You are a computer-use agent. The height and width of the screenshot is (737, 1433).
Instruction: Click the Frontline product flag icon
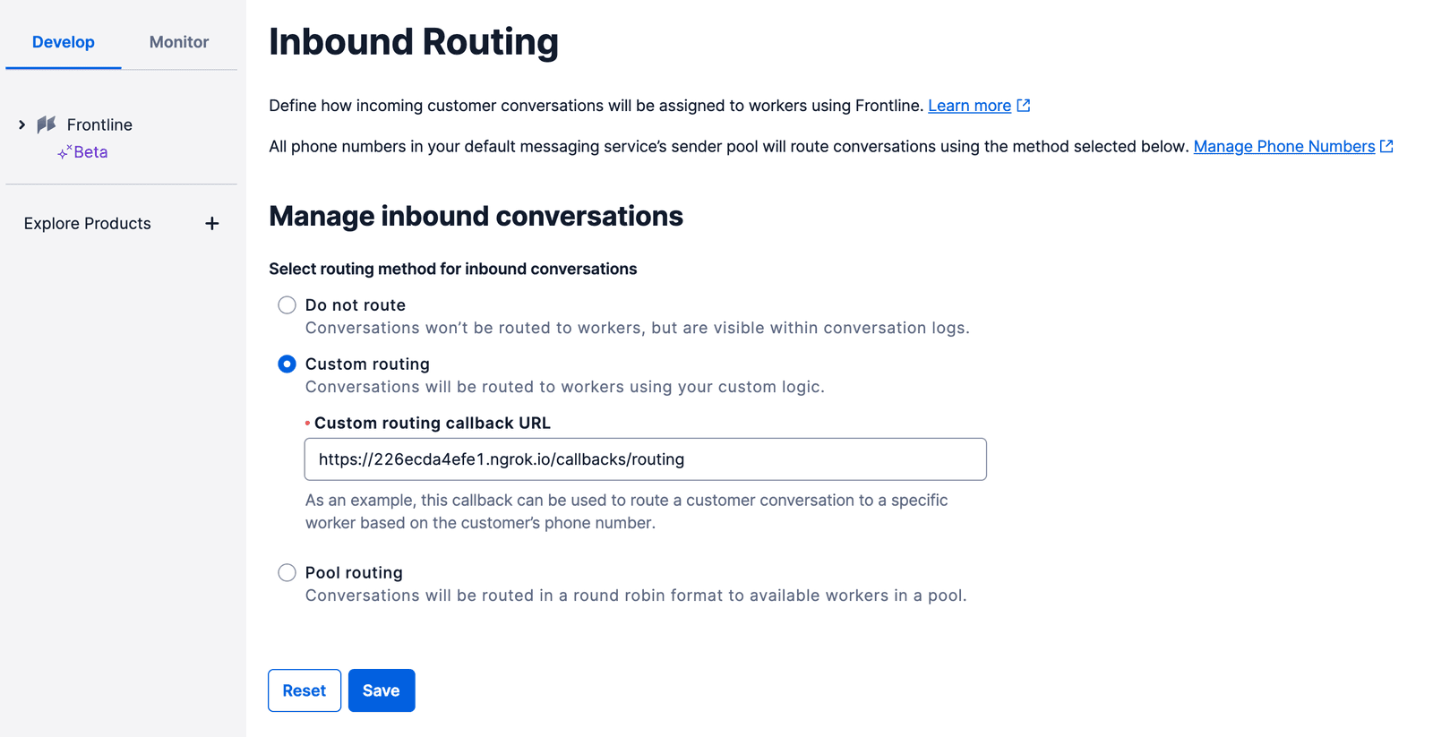coord(47,124)
